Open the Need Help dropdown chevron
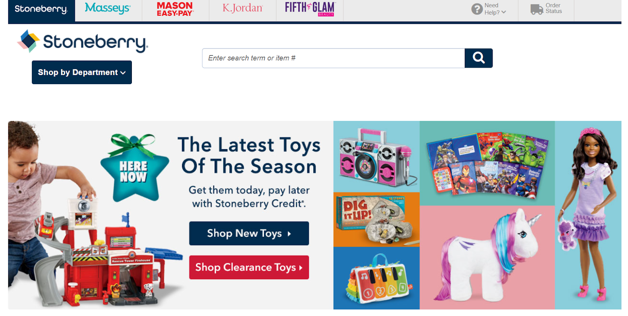The height and width of the screenshot is (316, 628). coord(504,12)
